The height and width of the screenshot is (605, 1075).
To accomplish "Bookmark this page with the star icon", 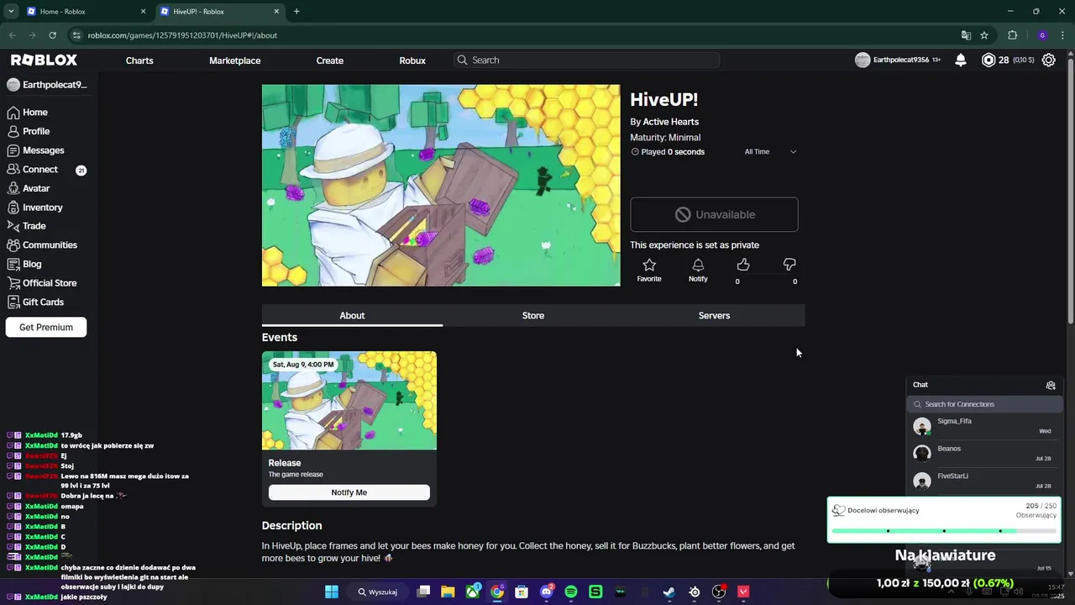I will pyautogui.click(x=984, y=35).
